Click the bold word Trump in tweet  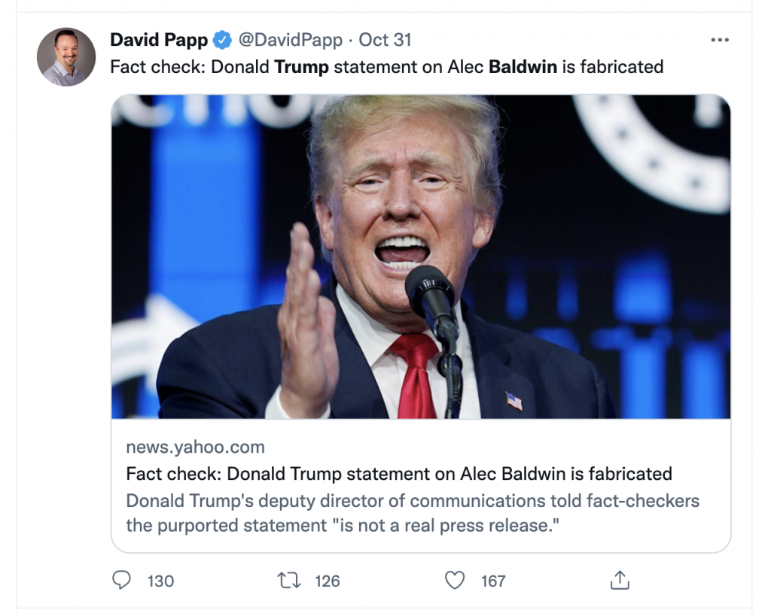(301, 67)
